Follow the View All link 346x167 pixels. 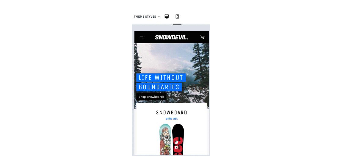[x=172, y=118]
